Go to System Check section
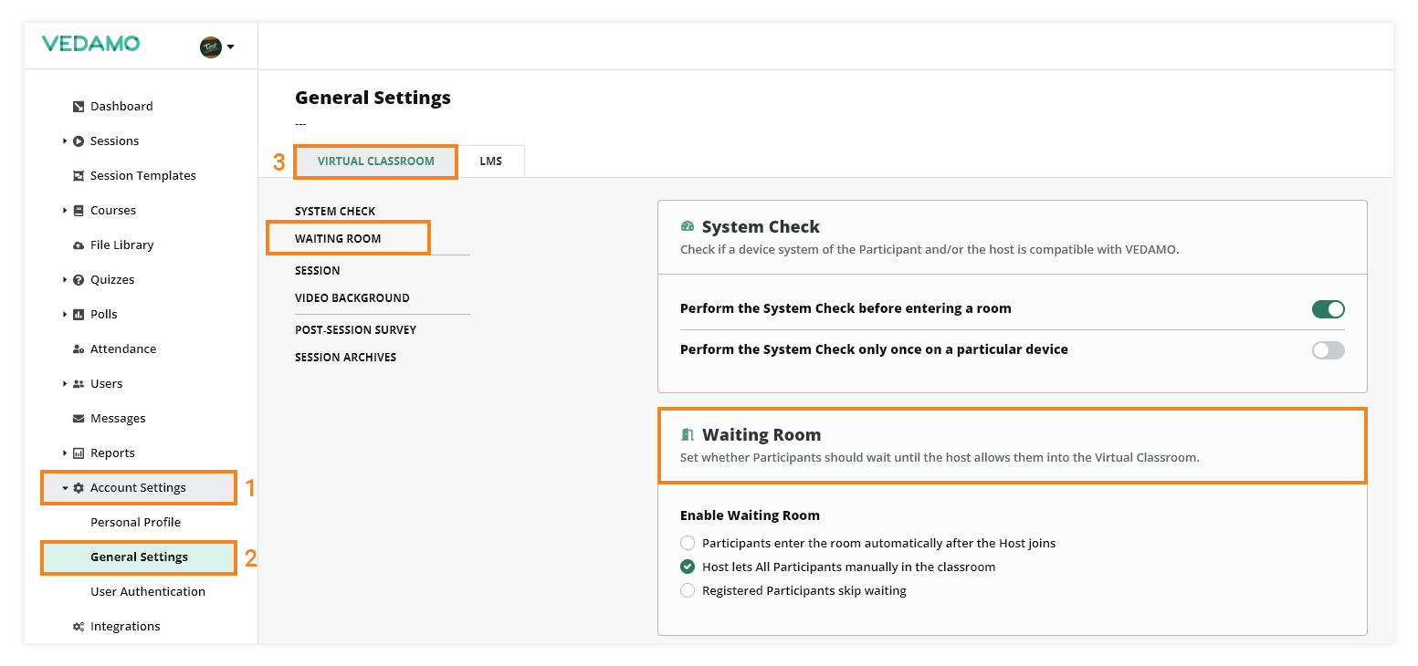 pyautogui.click(x=335, y=212)
